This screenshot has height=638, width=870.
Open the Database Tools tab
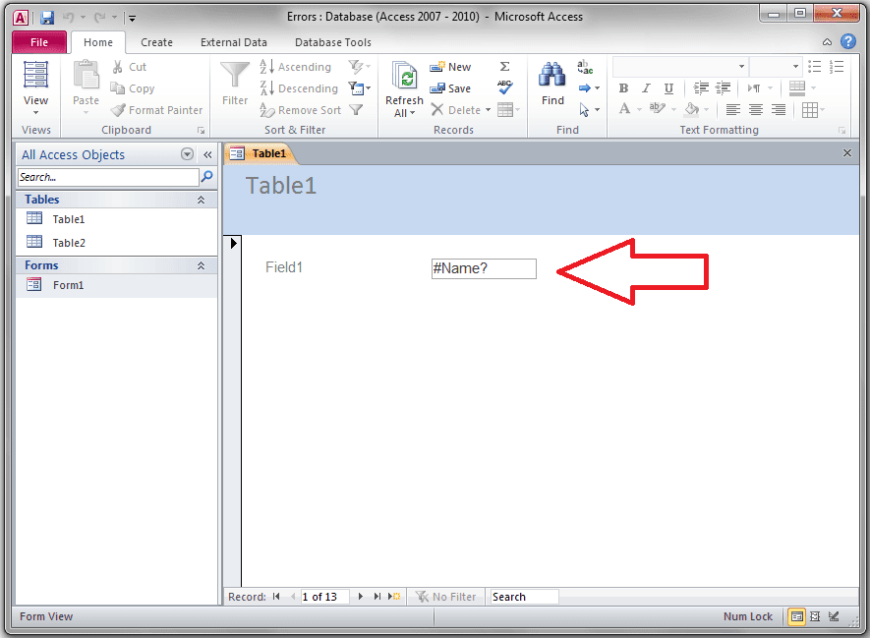pos(333,42)
